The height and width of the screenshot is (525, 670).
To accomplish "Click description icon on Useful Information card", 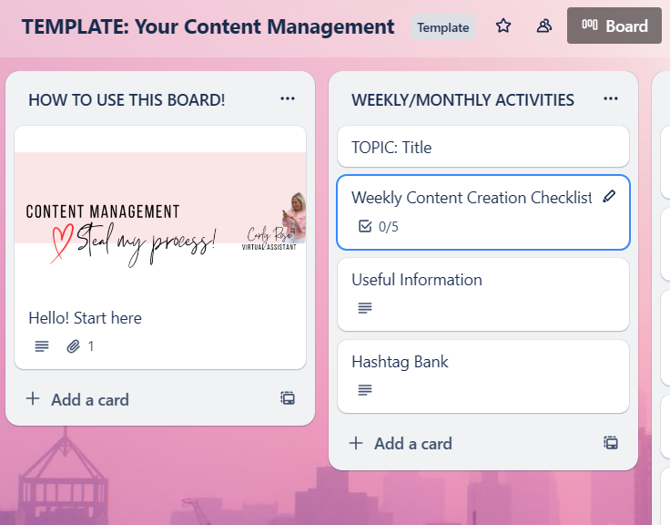I will pos(365,307).
